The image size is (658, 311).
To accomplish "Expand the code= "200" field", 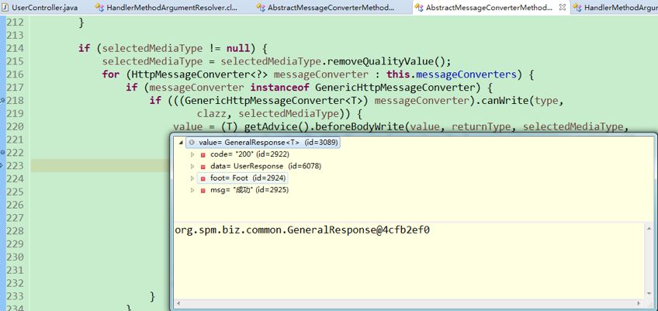I will pos(192,154).
